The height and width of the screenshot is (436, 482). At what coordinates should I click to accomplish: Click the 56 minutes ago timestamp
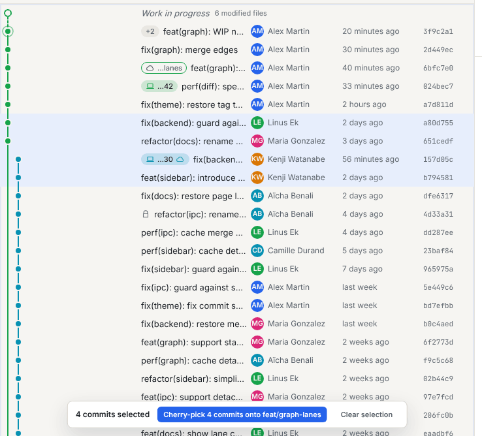point(371,159)
